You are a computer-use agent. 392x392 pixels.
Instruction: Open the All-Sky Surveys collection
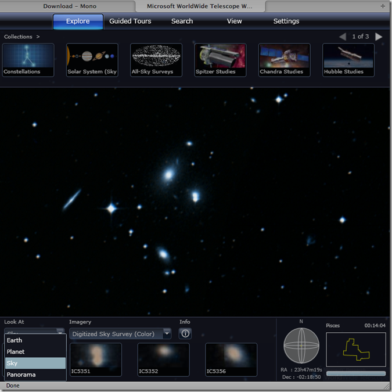click(156, 60)
